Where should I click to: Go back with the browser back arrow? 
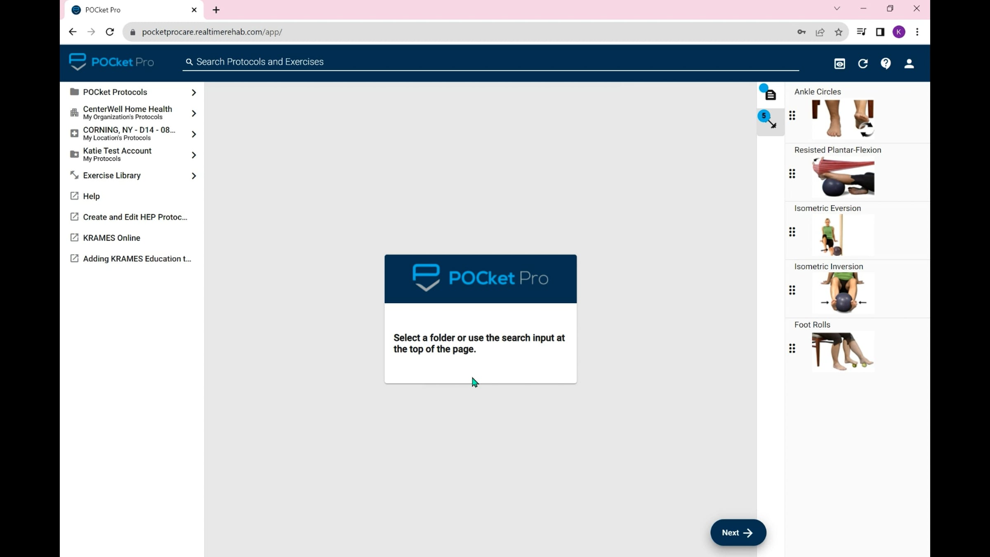coord(73,32)
